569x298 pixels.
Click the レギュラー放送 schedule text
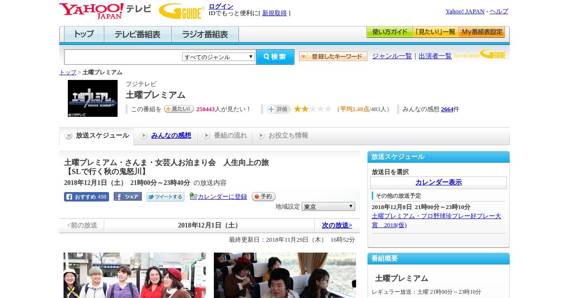426,292
